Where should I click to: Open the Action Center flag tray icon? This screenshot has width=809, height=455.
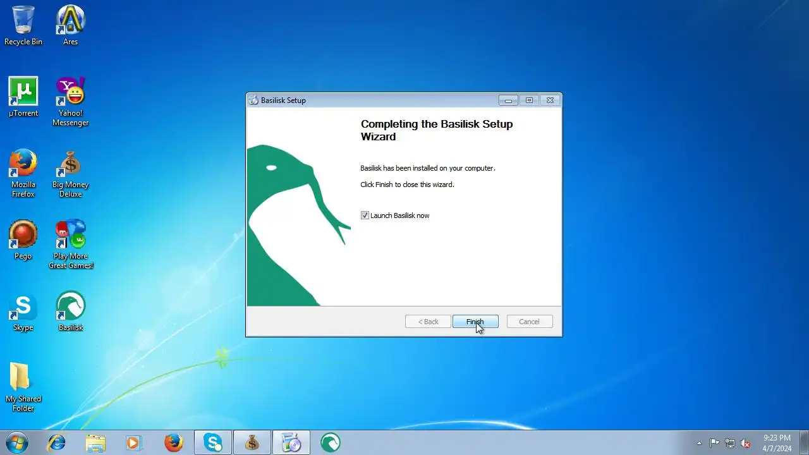click(714, 443)
